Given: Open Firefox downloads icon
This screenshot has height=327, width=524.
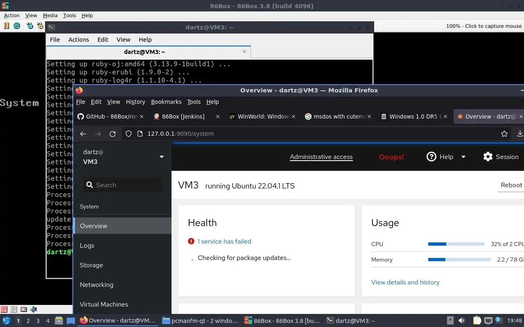Looking at the screenshot, I should point(520,134).
